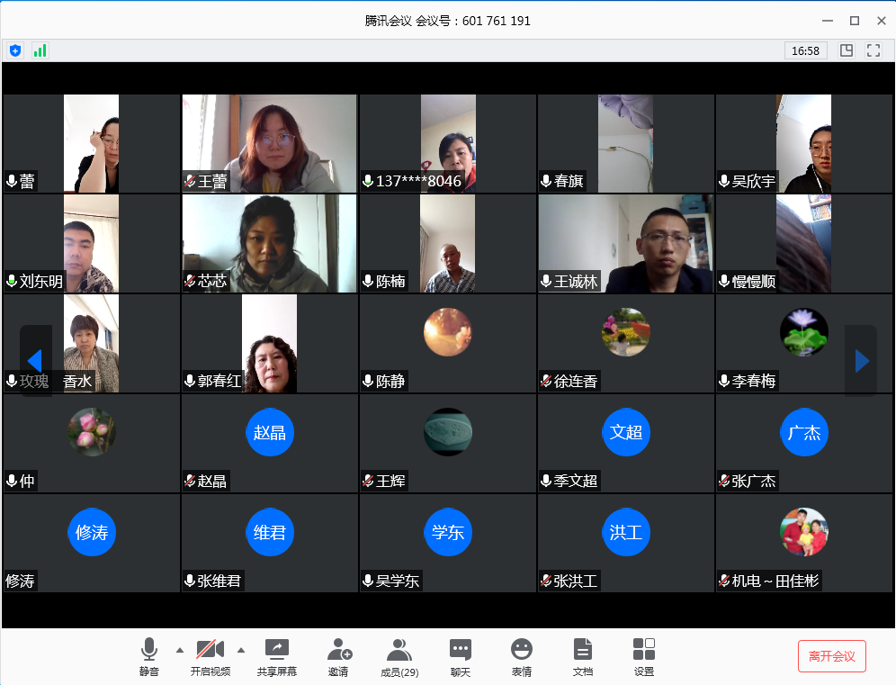Viewport: 896px width, 685px height.
Task: Select 王诚林's video tile
Action: [625, 244]
